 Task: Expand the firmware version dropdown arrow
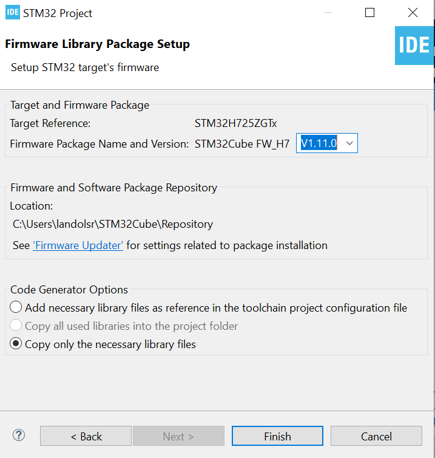pos(348,143)
